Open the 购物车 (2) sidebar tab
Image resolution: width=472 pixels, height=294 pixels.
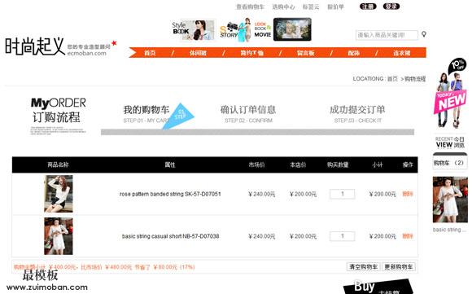[450, 163]
